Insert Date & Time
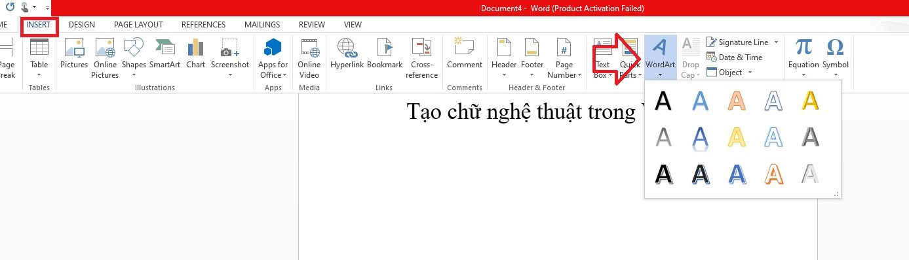 point(735,57)
